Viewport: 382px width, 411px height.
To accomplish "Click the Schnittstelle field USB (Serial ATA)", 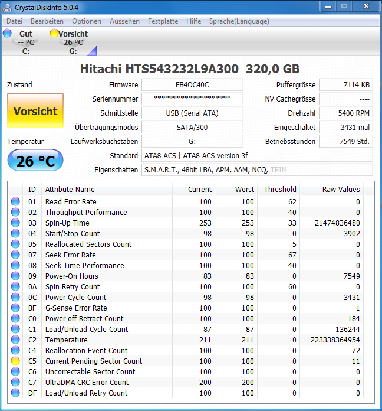I will coord(192,113).
